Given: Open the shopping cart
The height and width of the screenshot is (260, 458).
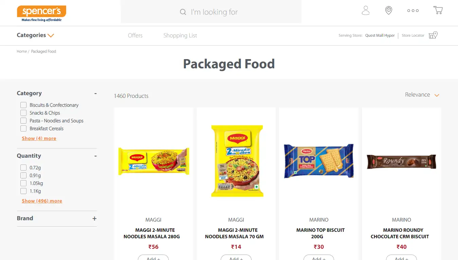Looking at the screenshot, I should 438,10.
